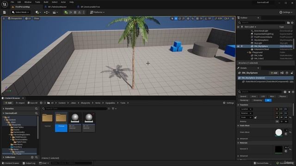Screen dimensions: 296x166
Task: Open the Cinematics toolbar menu
Action: (x=55, y=12)
